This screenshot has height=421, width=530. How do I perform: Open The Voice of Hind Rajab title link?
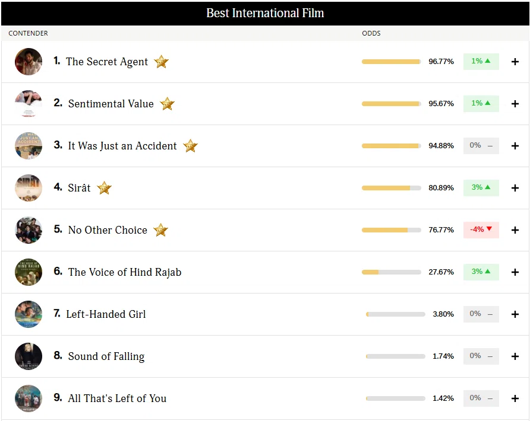125,272
